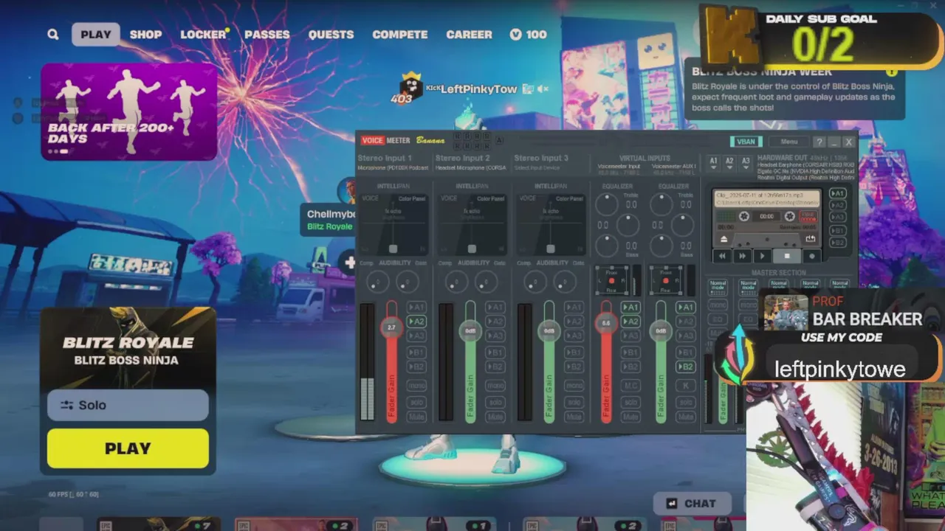Click the Voicemeeter Input surround panner
This screenshot has width=945, height=531.
[x=611, y=281]
